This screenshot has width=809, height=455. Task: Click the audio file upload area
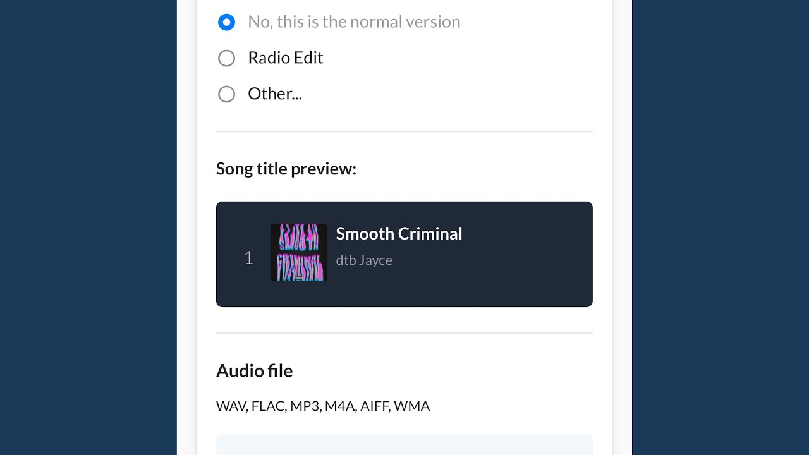(404, 445)
